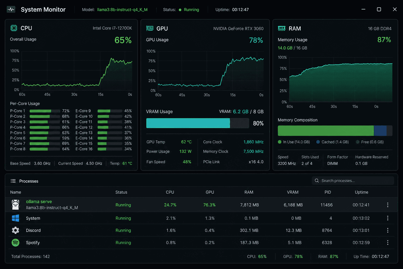Sort processes by the RAM column header

(x=249, y=192)
